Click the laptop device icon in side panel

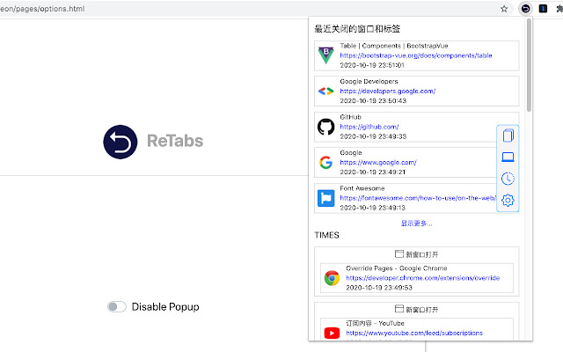click(507, 158)
